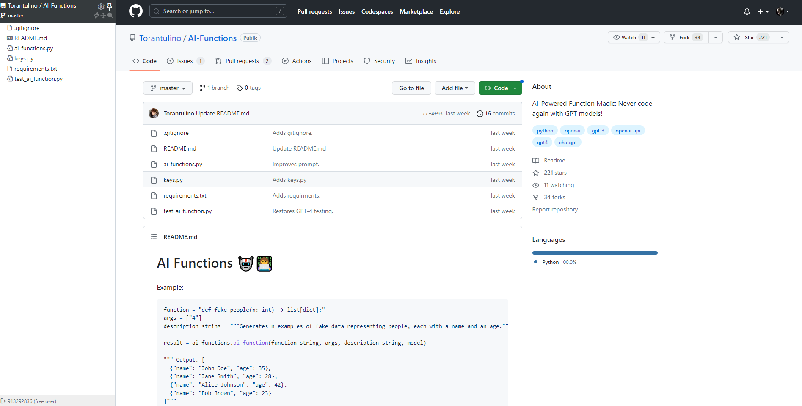802x406 pixels.
Task: Open Octotree sidebar settings gear
Action: [x=101, y=6]
